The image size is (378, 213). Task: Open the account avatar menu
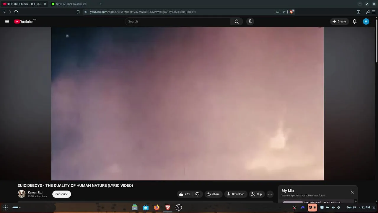tap(366, 22)
